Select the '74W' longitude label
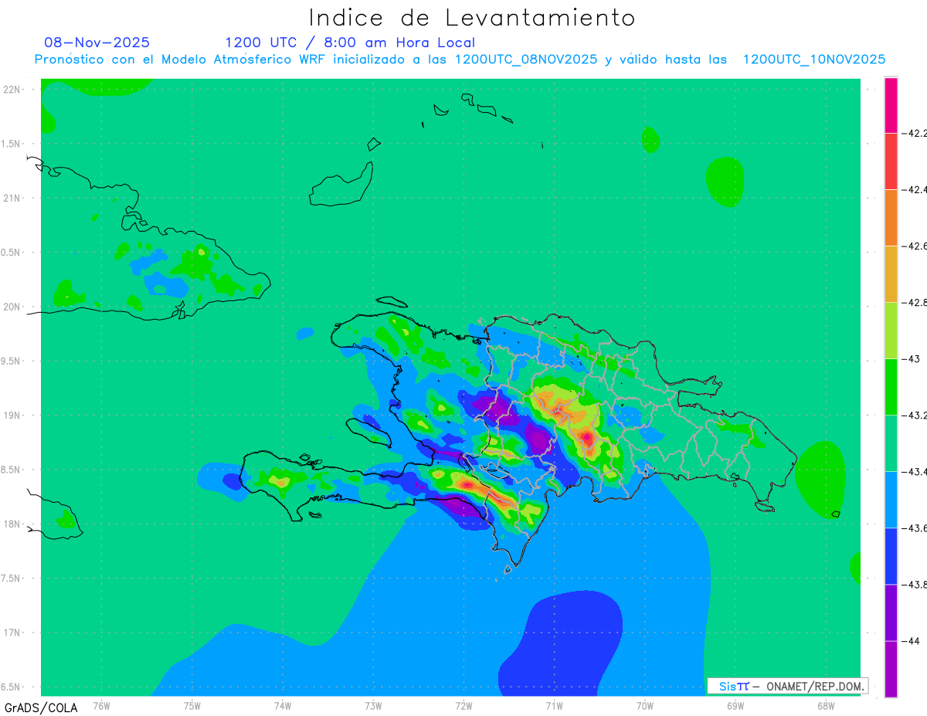 tap(282, 705)
